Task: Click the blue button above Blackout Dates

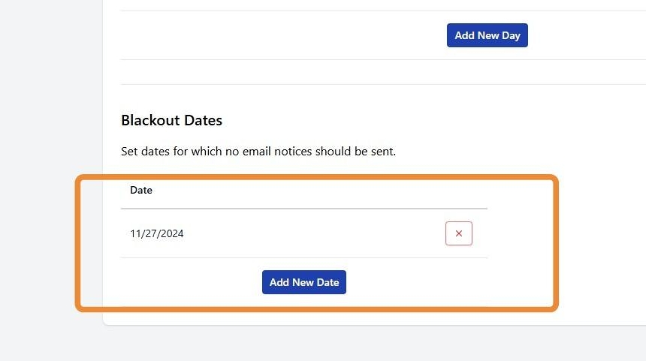Action: tap(487, 35)
